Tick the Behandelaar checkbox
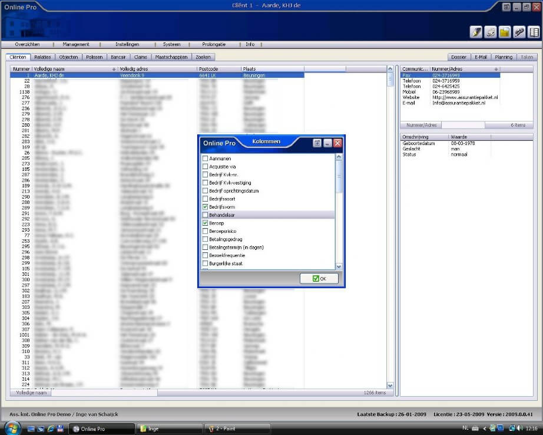Viewport: 543px width, 435px height. pyautogui.click(x=205, y=215)
